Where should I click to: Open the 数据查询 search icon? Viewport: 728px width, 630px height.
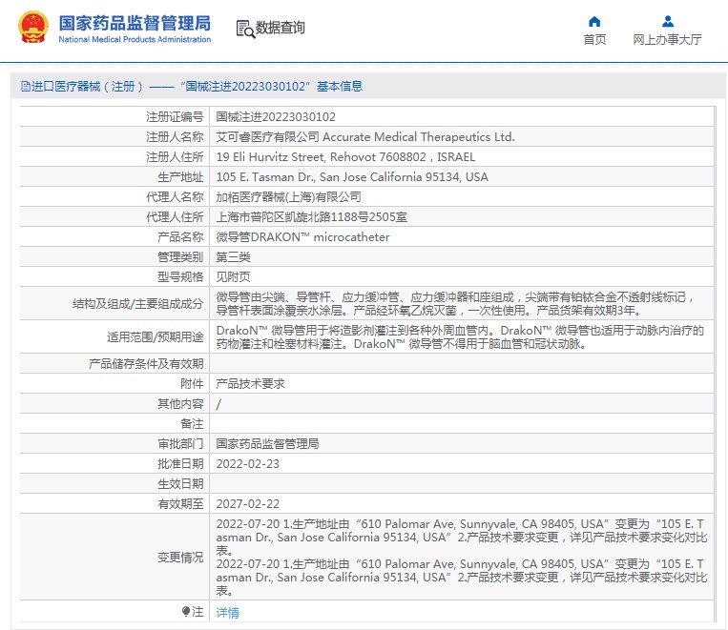[x=245, y=29]
